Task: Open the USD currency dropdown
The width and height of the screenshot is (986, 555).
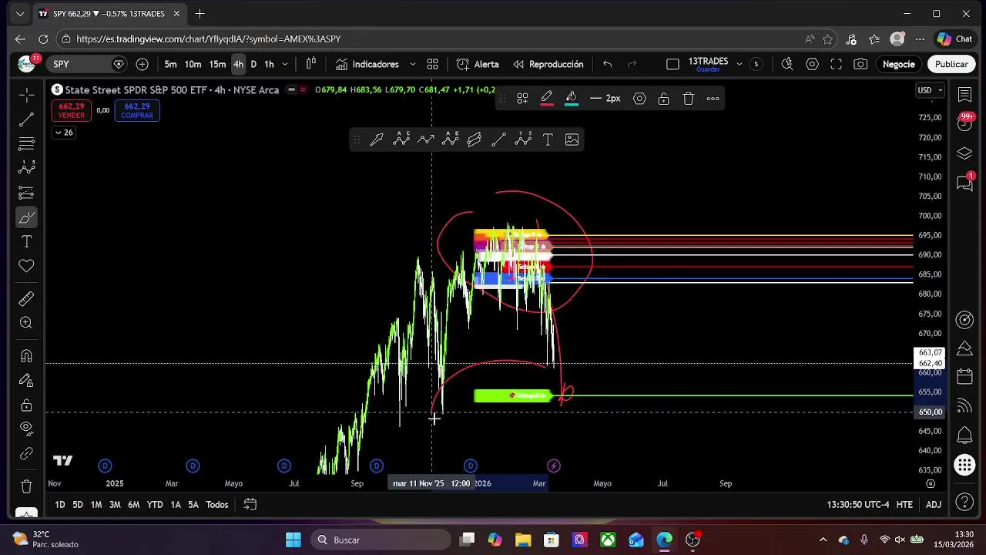Action: [x=930, y=90]
